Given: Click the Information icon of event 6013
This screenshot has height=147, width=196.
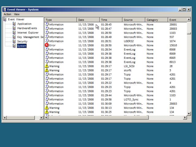Looking at the screenshot, I should click(x=47, y=62).
